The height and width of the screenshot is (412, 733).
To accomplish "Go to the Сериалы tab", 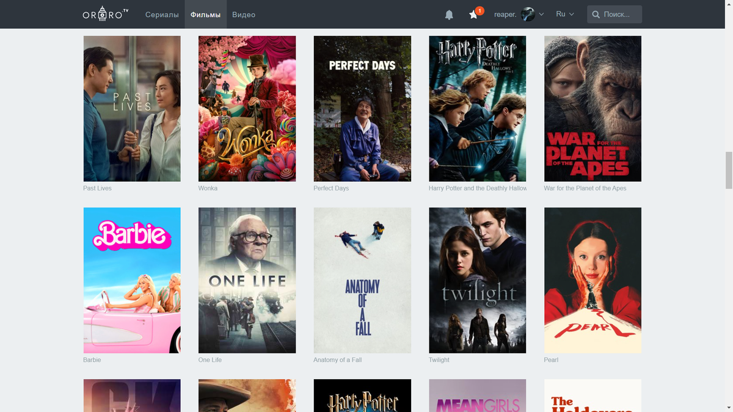I will pos(162,14).
